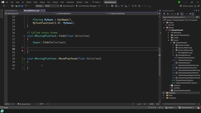
Task: Click the bookmark toolbar icon
Action: (x=139, y=6)
